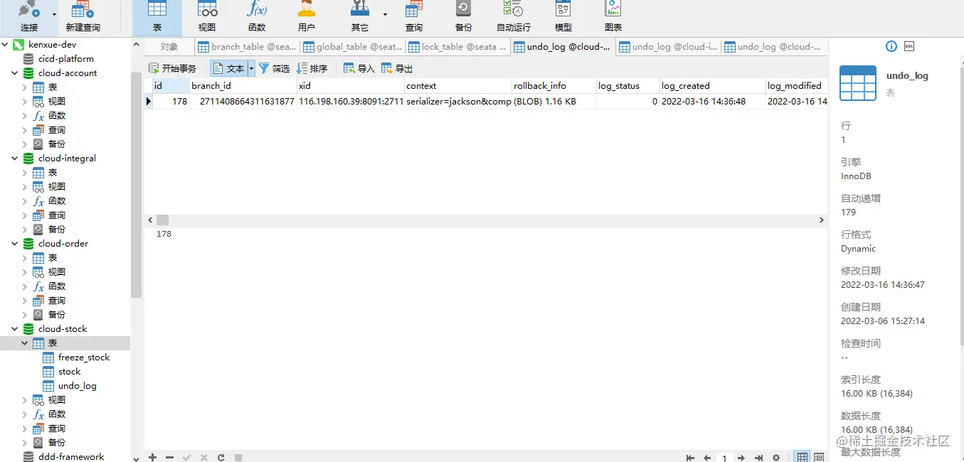
Task: Select the stock table in the tree
Action: click(69, 371)
